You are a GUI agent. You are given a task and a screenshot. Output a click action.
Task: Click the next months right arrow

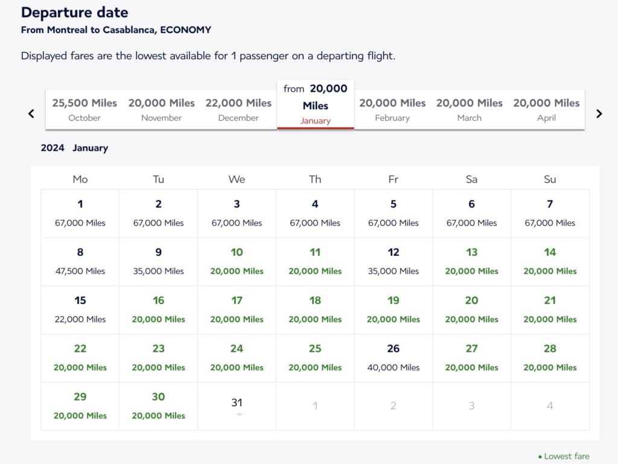click(599, 113)
